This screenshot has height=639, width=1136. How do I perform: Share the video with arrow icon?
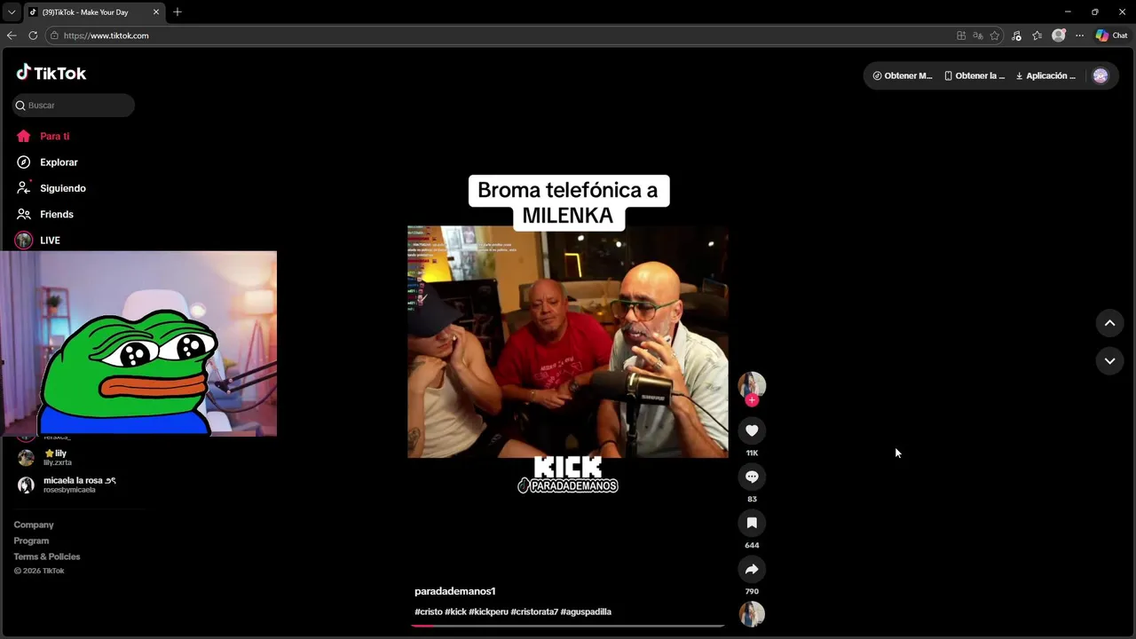tap(752, 569)
